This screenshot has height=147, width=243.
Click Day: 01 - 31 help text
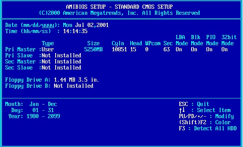32,110
